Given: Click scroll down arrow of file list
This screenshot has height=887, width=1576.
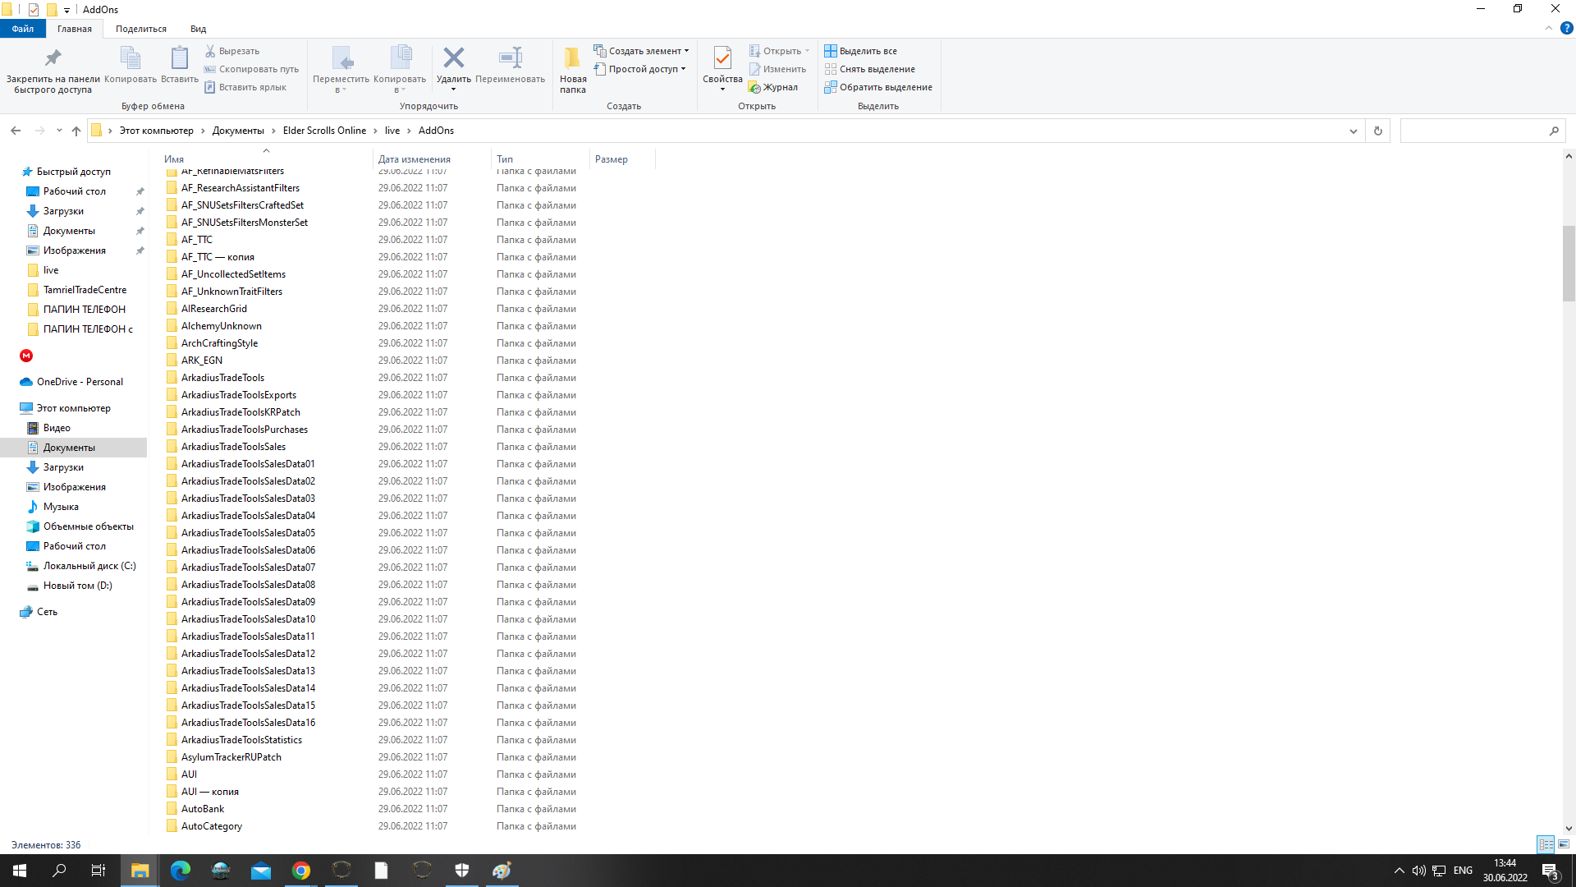Looking at the screenshot, I should pyautogui.click(x=1569, y=829).
